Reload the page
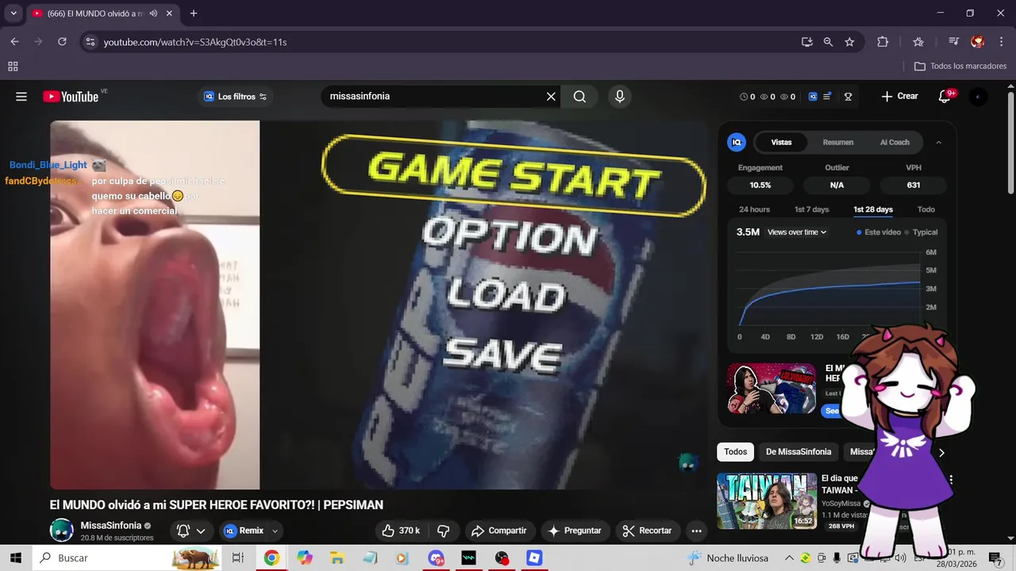This screenshot has width=1016, height=571. point(62,42)
